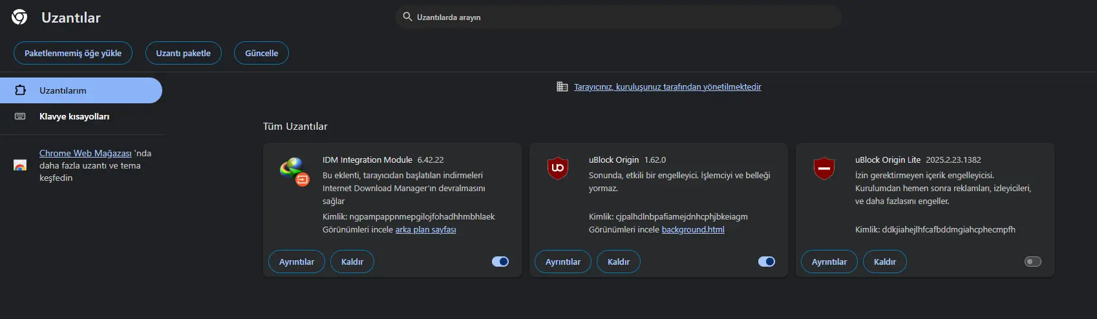Click the keyboard icon for Klavye kısayolları
Screen dimensions: 1097x319
(x=20, y=116)
